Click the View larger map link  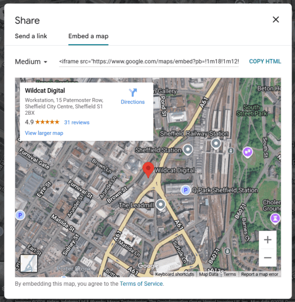click(x=44, y=133)
